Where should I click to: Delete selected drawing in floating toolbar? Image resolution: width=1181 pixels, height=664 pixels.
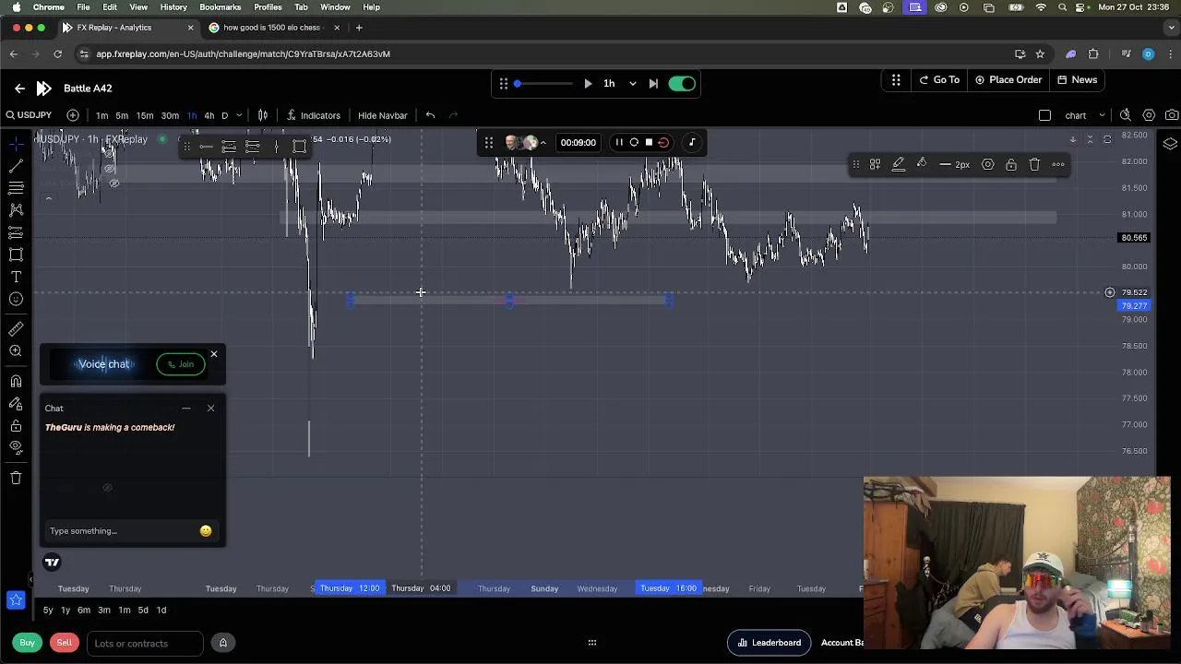click(1034, 164)
